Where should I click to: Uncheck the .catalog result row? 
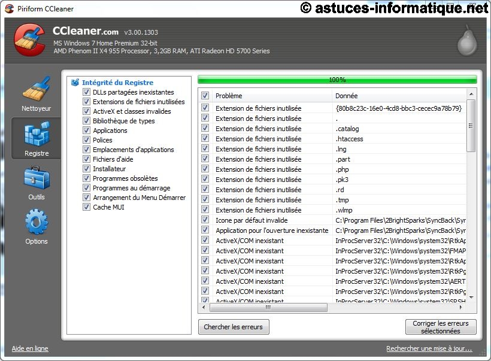tap(205, 128)
